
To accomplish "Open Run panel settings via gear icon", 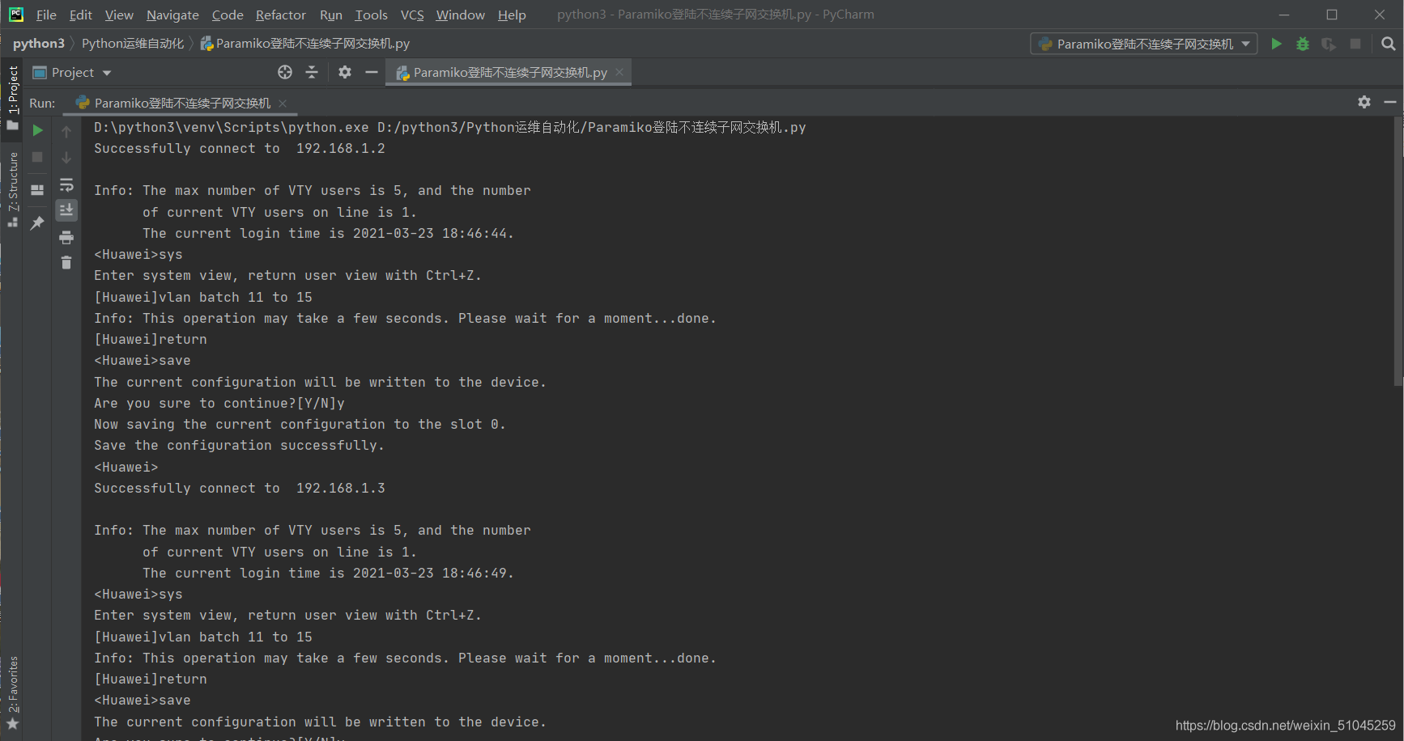I will coord(1364,103).
